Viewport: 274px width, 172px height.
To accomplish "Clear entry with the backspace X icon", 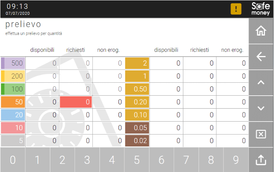I will 261,134.
